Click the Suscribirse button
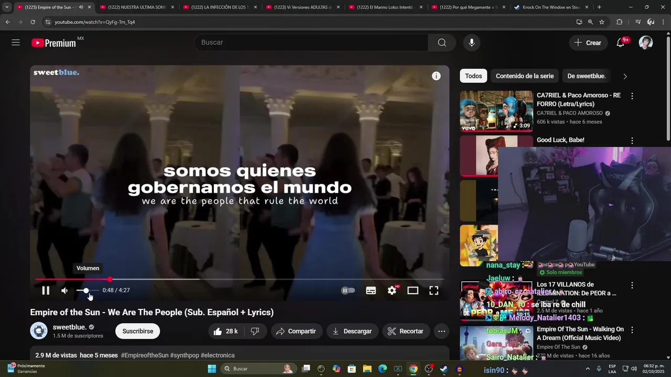Screen dimensions: 671x377 138,331
